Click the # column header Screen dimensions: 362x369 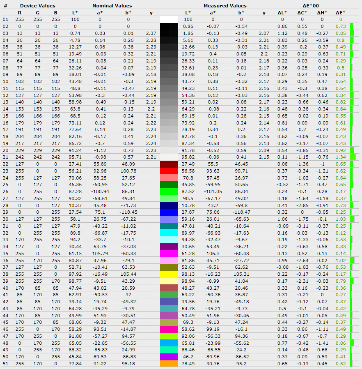point(5,6)
